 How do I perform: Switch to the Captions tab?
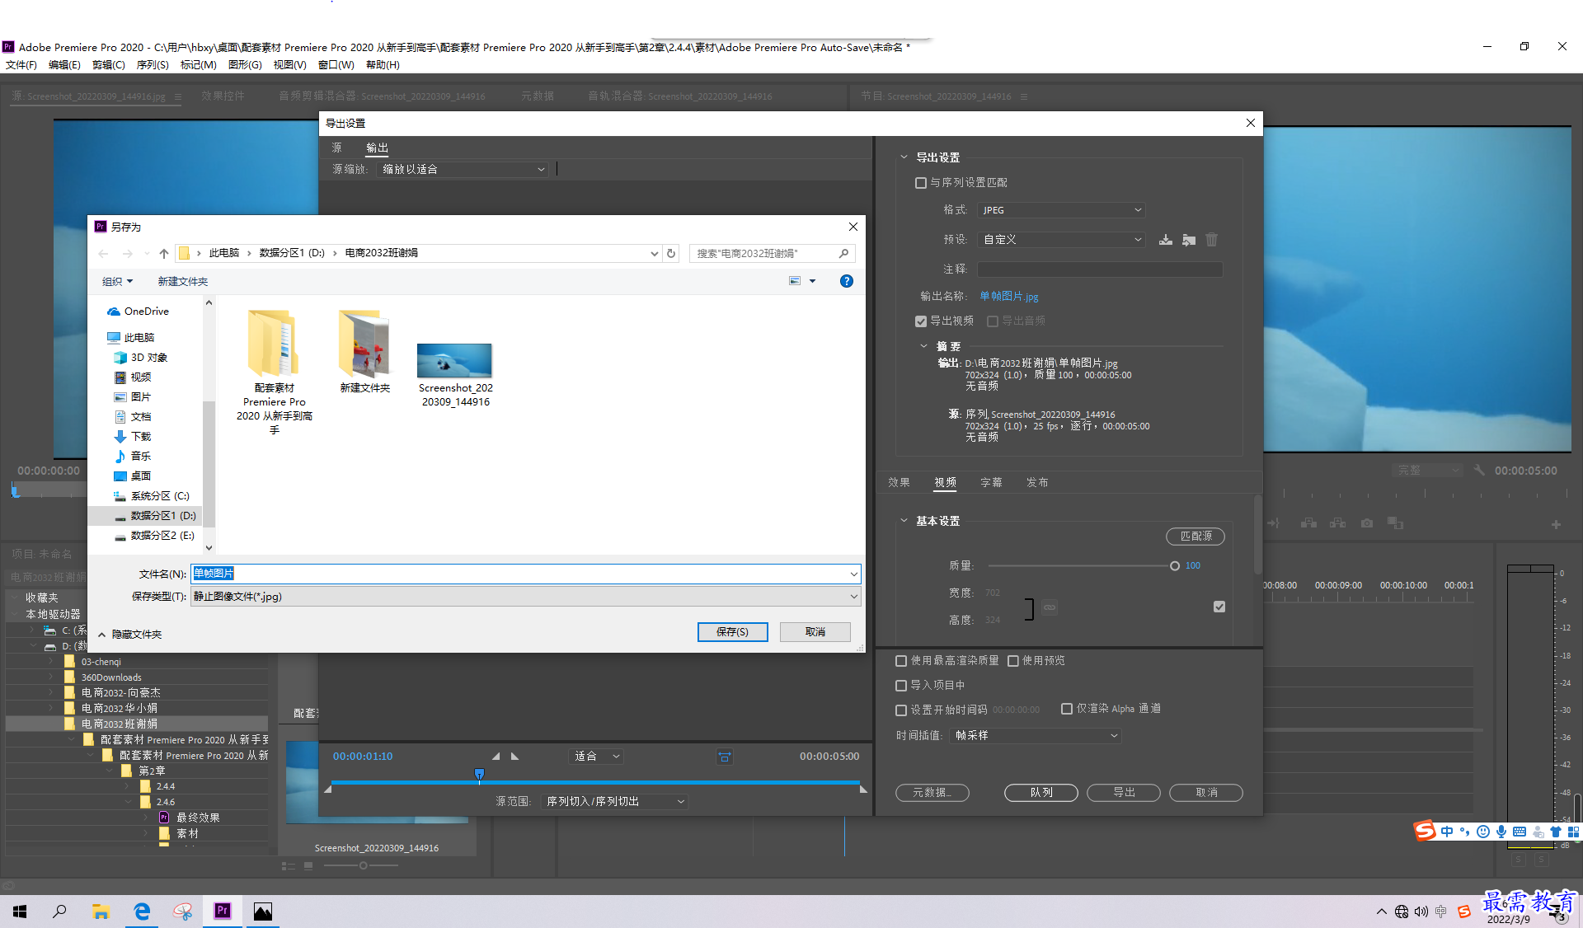click(991, 482)
